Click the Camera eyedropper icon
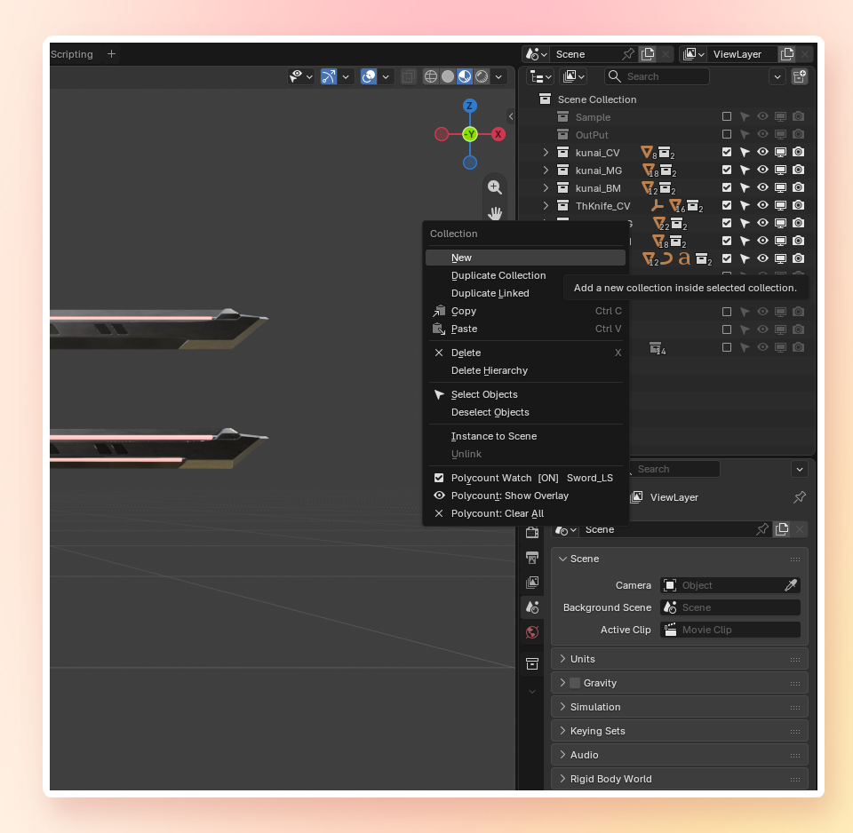853x833 pixels. tap(791, 585)
